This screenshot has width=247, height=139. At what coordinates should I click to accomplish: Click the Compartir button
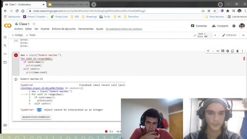tap(220, 26)
